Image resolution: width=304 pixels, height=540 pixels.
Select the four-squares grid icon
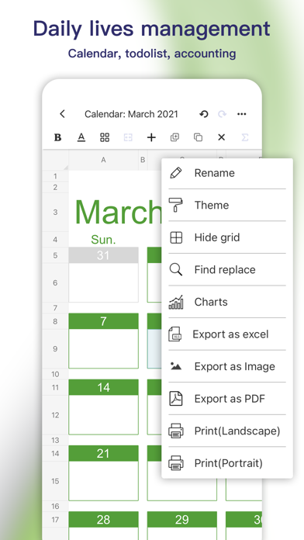tap(105, 137)
